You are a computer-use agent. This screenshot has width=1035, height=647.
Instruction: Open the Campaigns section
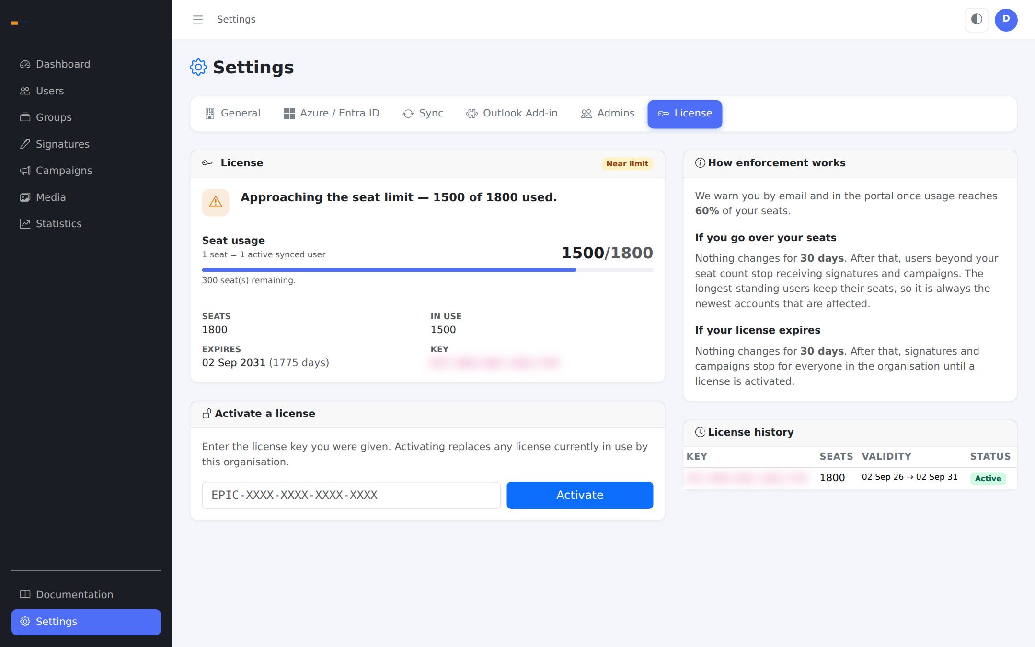(x=86, y=171)
